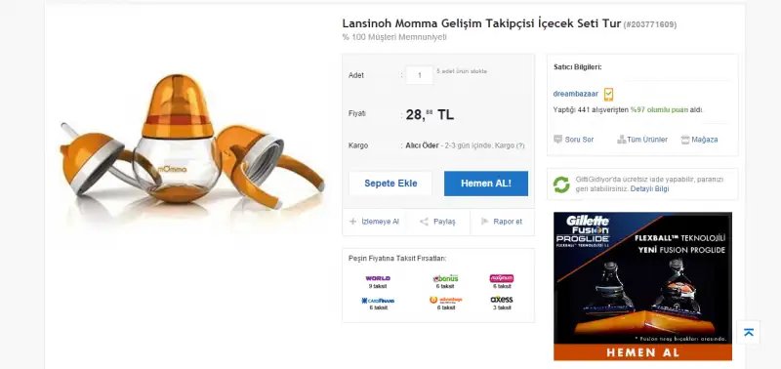Share product via Paylaş
Screen dimensions: 781x369
coord(437,222)
